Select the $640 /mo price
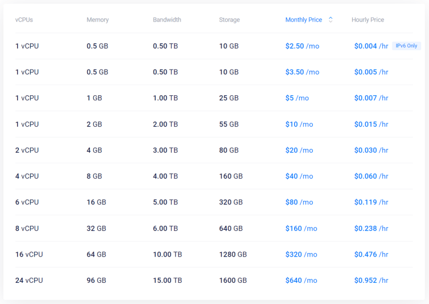 (x=301, y=280)
